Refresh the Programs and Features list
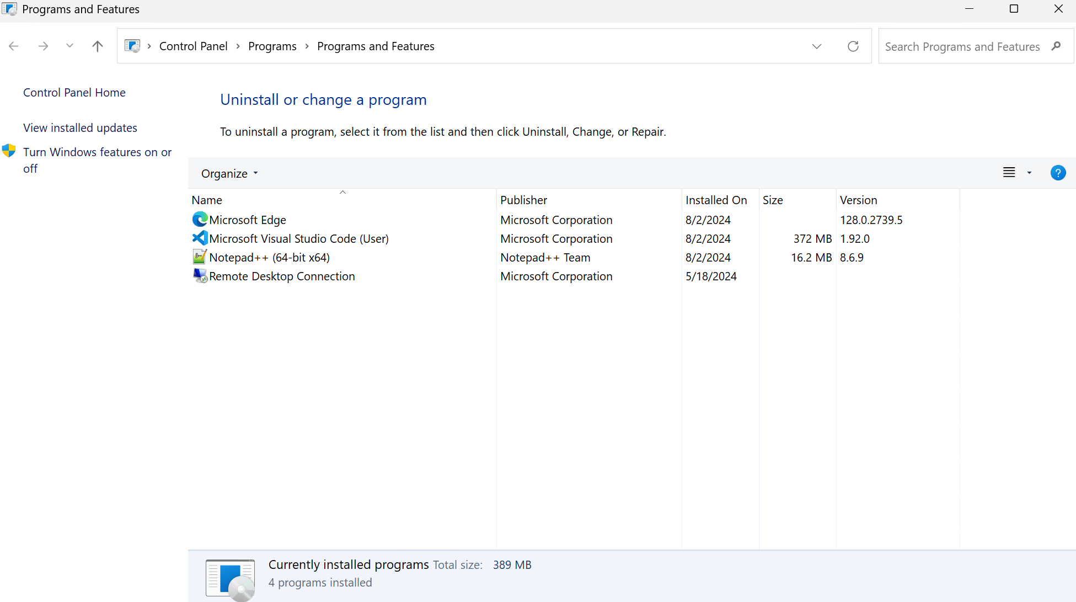The height and width of the screenshot is (602, 1076). [853, 46]
